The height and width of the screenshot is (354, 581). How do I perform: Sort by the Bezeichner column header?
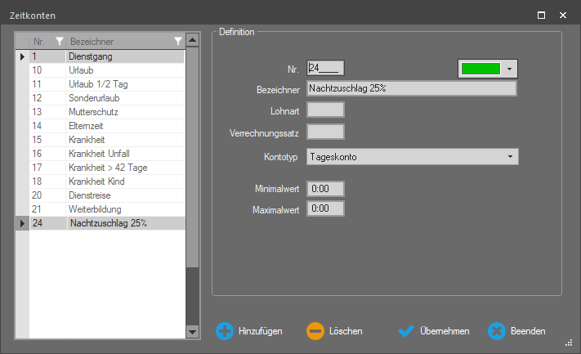[114, 41]
